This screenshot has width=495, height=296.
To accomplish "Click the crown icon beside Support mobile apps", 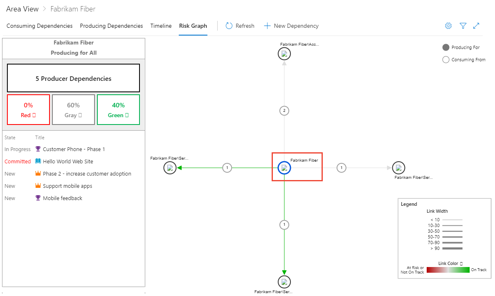I will [x=38, y=186].
